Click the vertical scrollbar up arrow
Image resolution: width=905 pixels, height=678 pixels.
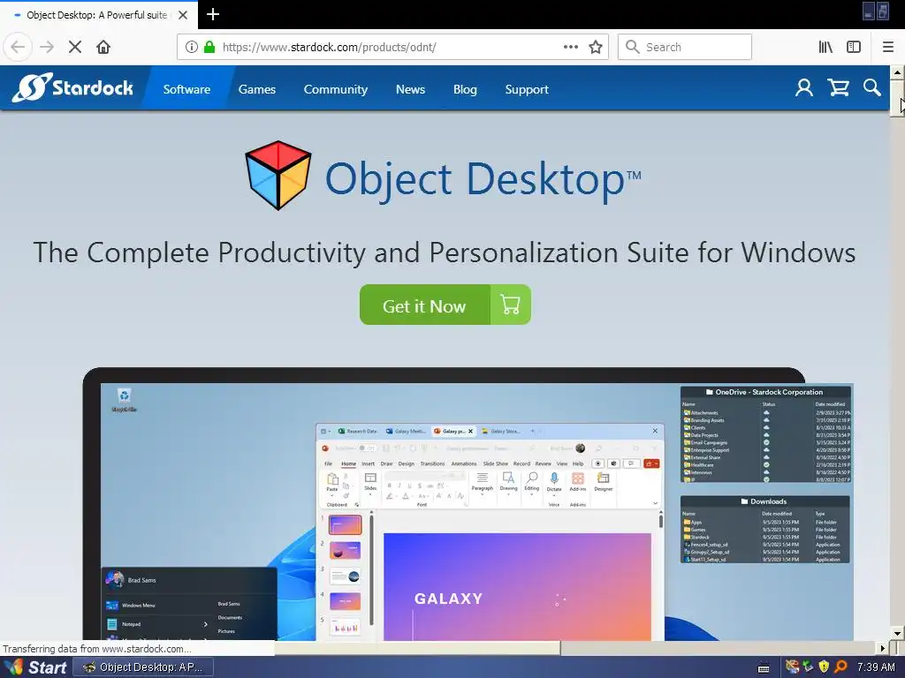(x=897, y=72)
